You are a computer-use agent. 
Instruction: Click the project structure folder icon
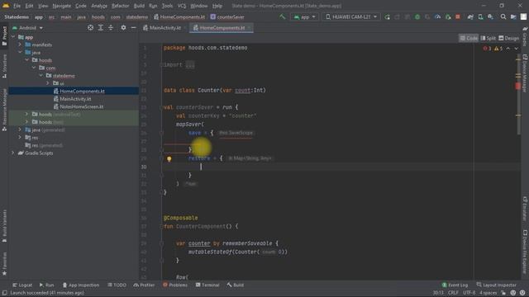(513, 16)
